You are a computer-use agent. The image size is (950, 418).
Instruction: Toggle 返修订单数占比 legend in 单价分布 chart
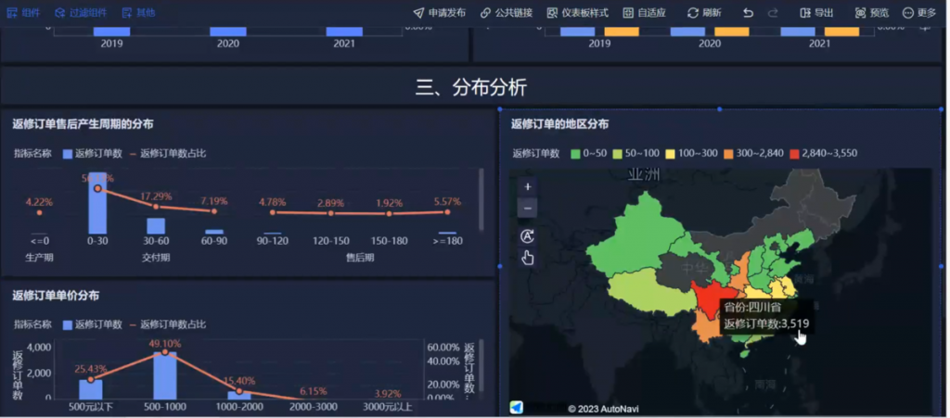[x=168, y=324]
